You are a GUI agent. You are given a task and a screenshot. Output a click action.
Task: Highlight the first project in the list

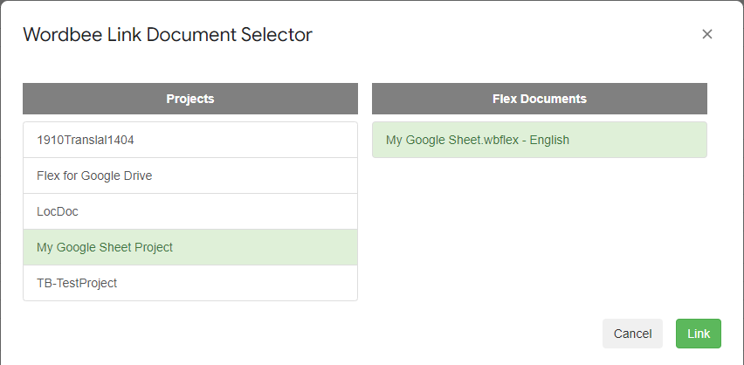pyautogui.click(x=189, y=140)
